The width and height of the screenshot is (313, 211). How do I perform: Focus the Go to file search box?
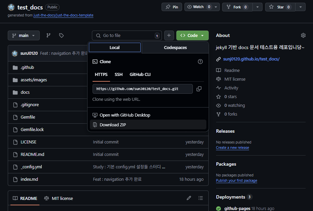(127, 36)
